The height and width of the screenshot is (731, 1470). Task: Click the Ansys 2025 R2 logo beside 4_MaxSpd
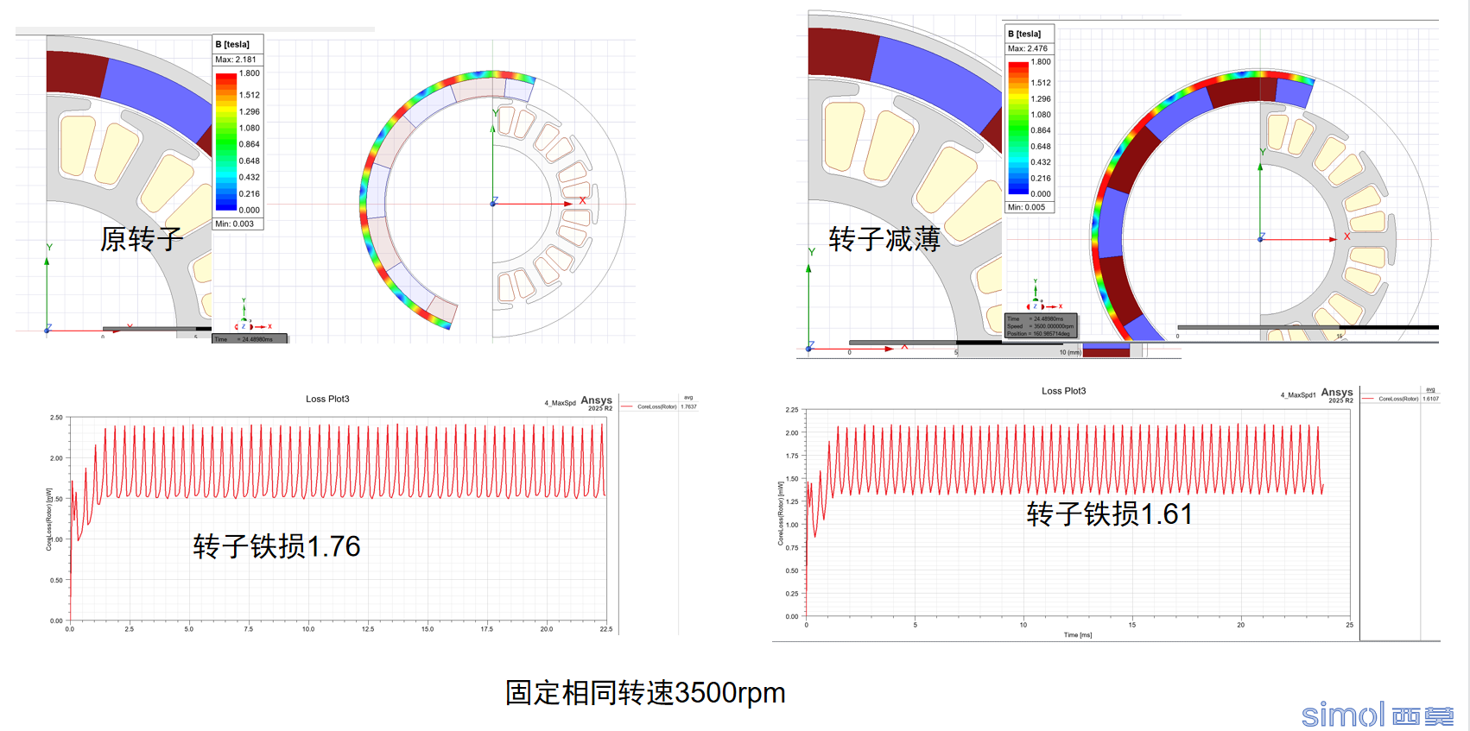597,403
